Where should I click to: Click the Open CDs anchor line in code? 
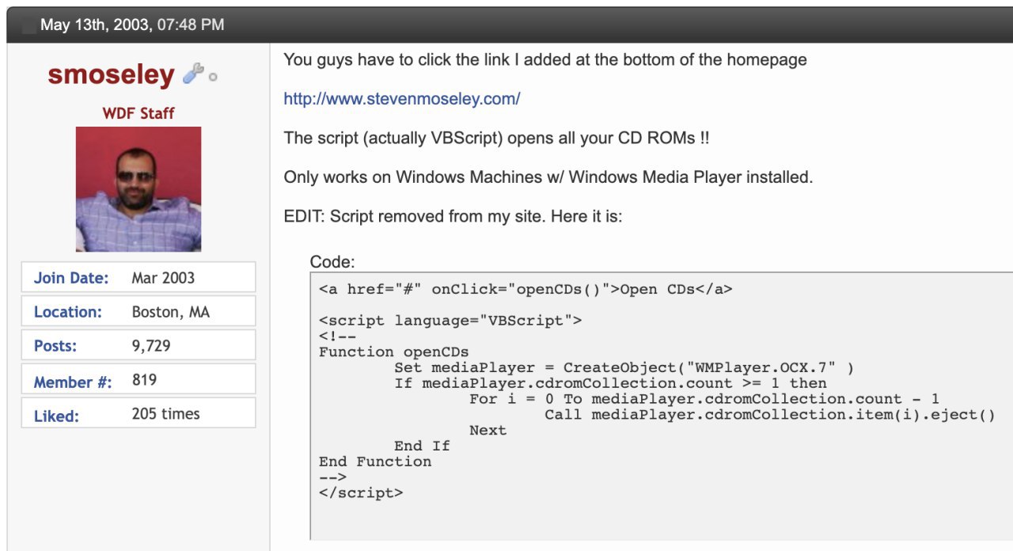(525, 289)
